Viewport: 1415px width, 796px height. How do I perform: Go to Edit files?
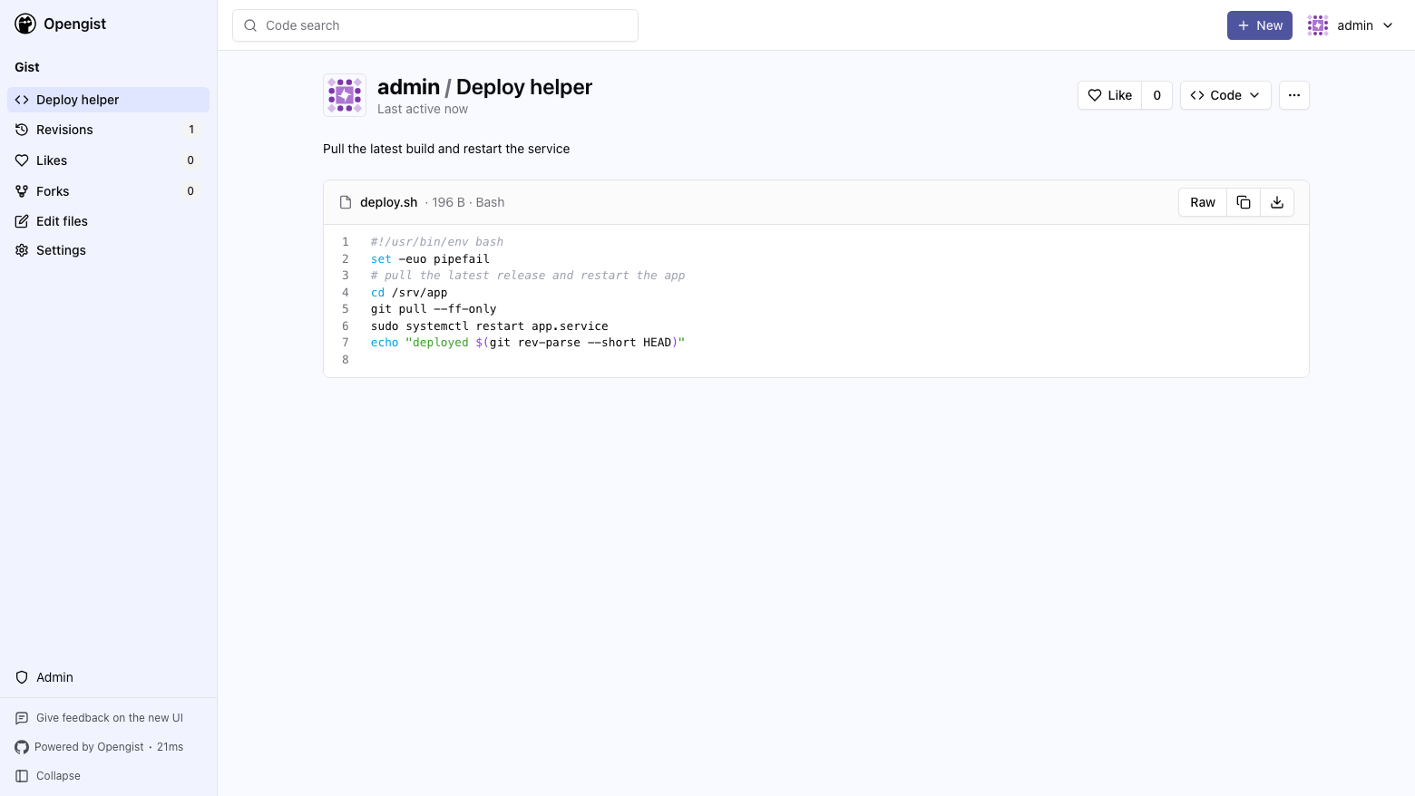[x=108, y=221]
